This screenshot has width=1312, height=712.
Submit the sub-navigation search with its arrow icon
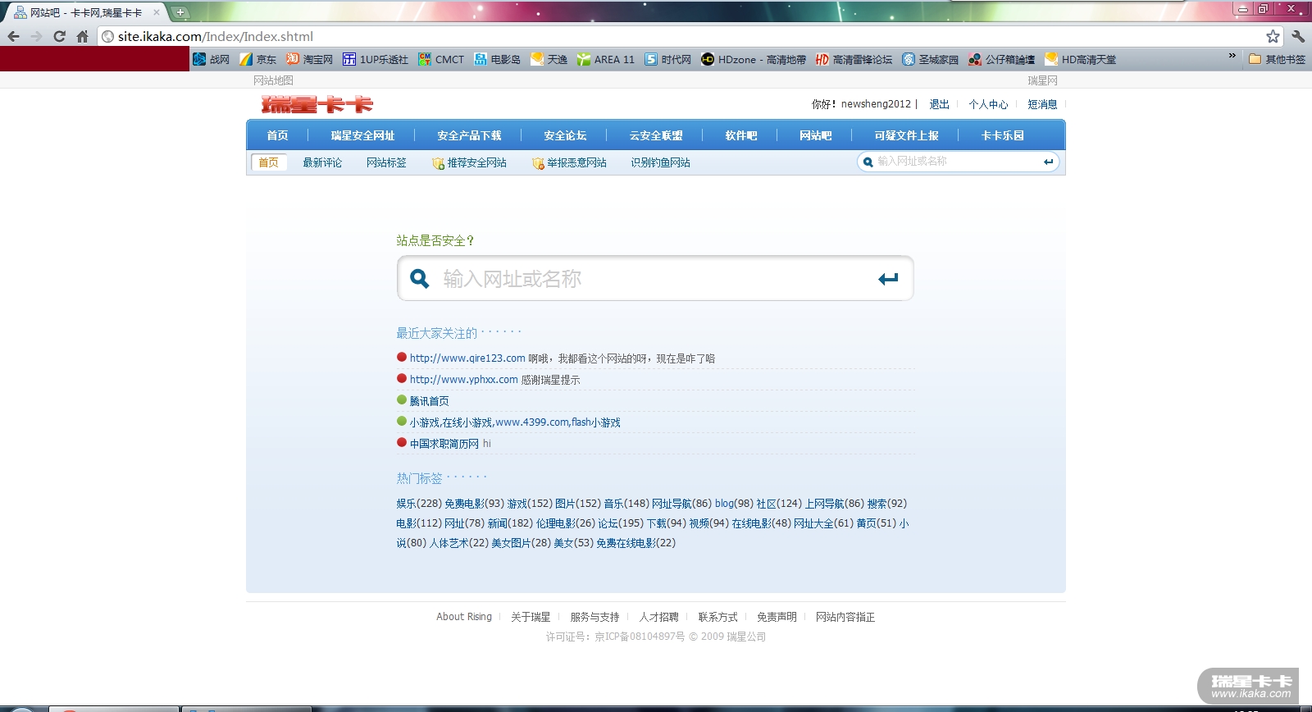coord(1048,162)
